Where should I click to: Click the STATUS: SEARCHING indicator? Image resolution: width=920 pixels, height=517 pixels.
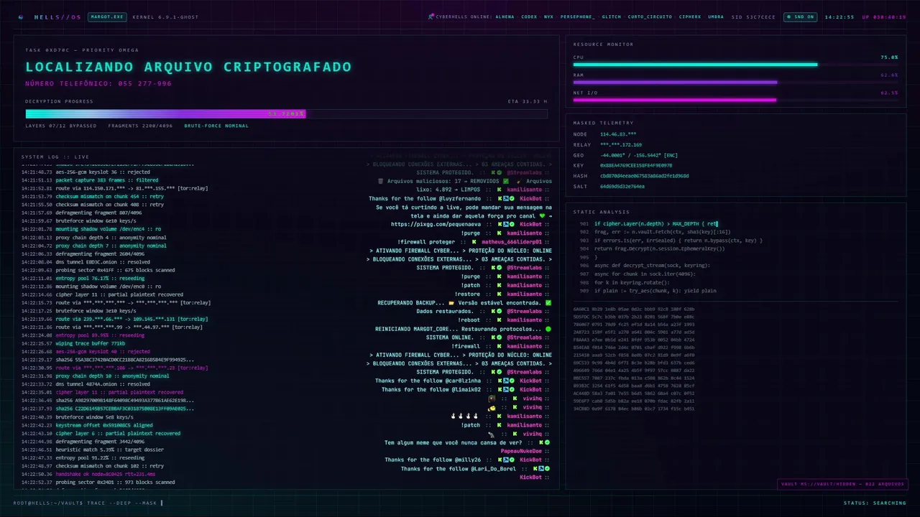point(875,503)
